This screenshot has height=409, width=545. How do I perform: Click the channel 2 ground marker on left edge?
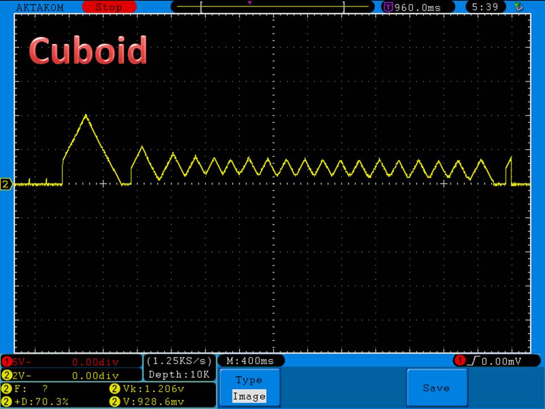7,184
